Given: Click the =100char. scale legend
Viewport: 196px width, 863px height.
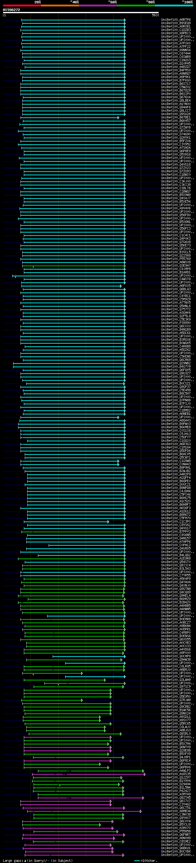Looking at the screenshot, I should click(145, 860).
